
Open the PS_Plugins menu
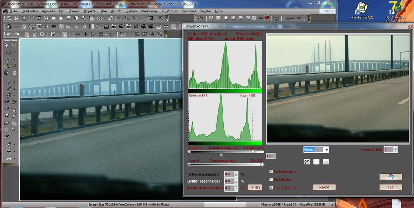coord(169,10)
